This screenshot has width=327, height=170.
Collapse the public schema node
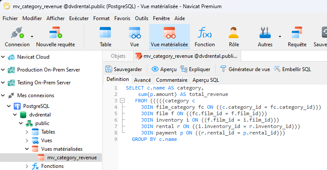coord(21,123)
